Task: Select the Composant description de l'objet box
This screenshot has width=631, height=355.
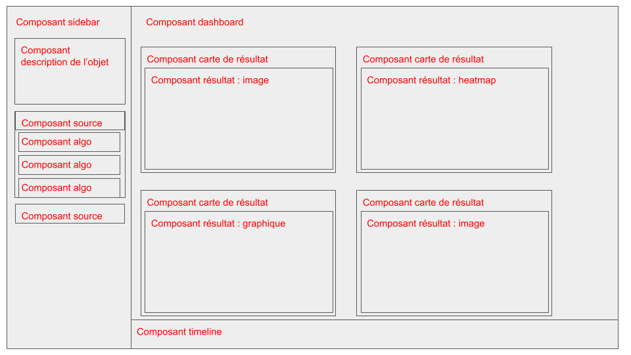Action: pos(70,71)
